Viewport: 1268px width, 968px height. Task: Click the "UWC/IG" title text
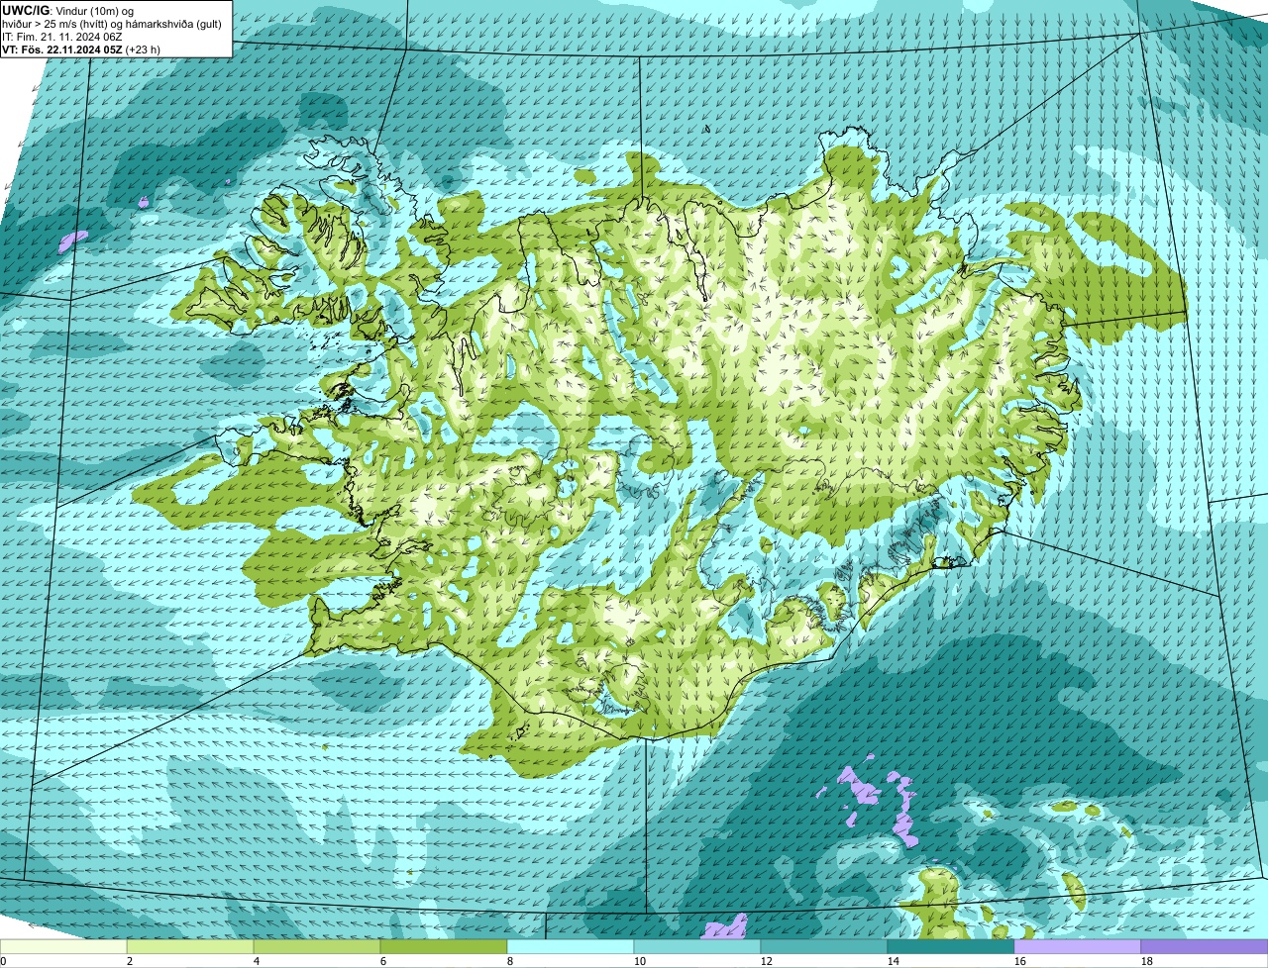[25, 10]
